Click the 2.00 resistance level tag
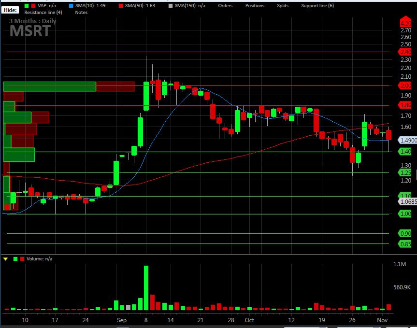The width and height of the screenshot is (417, 328). pyautogui.click(x=405, y=86)
